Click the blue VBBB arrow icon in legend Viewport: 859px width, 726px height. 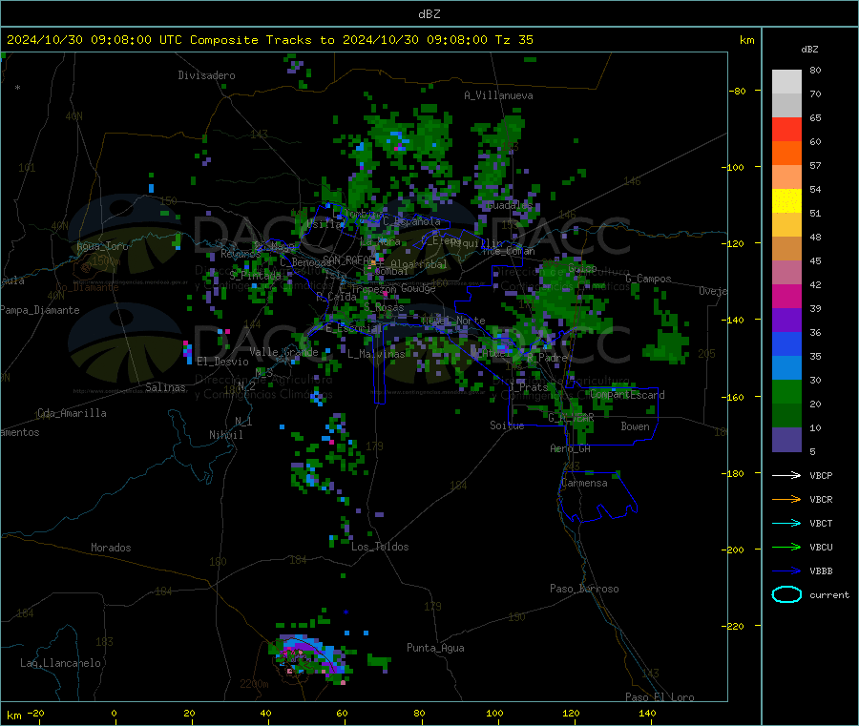coord(786,571)
